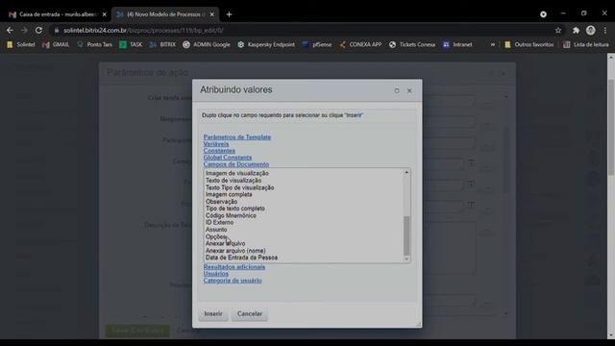Open the CONEXA APP bookmark

(x=360, y=45)
